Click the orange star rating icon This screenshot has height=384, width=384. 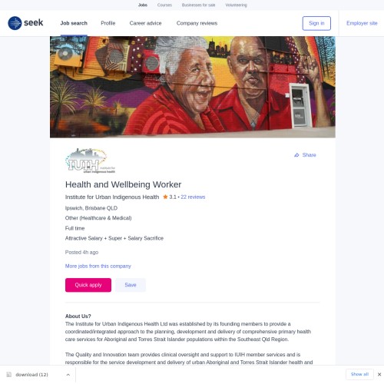(165, 197)
